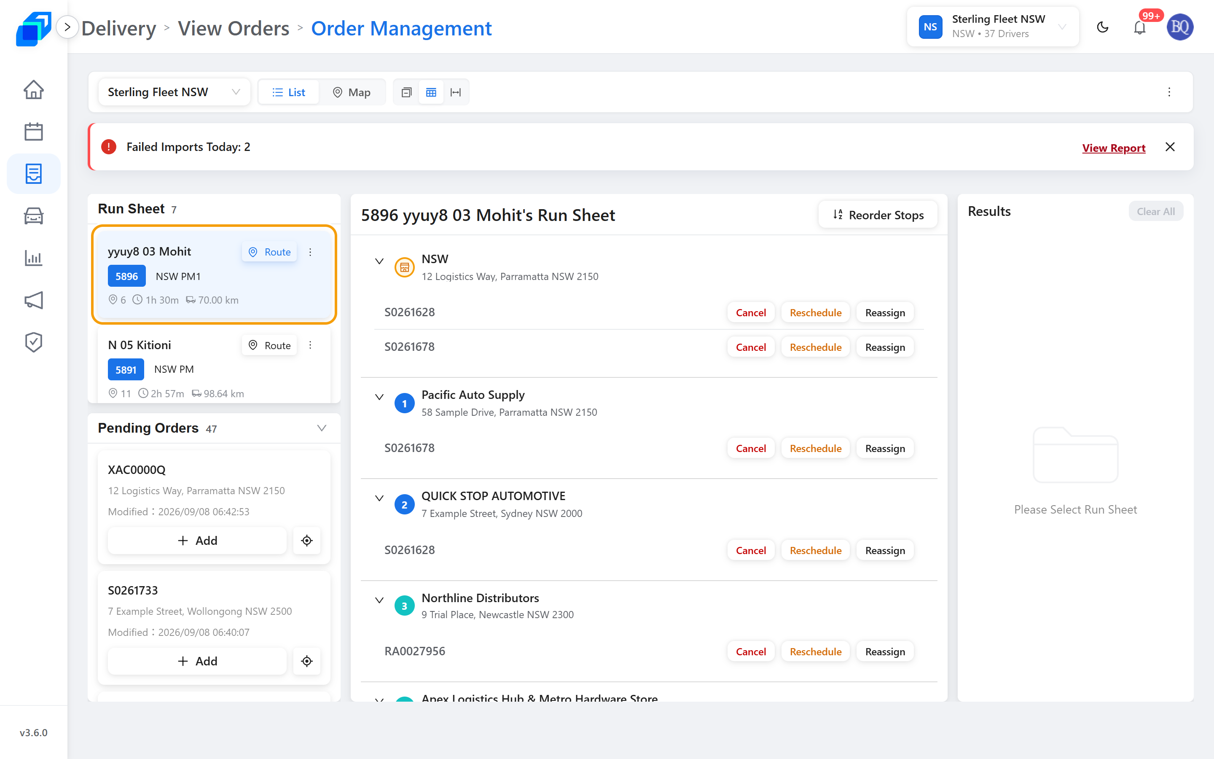Click the app logo in top-left corner
The image size is (1214, 759).
point(34,28)
